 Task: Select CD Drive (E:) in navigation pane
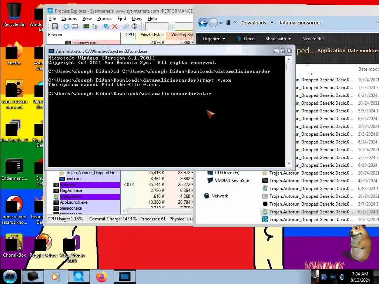(x=223, y=173)
